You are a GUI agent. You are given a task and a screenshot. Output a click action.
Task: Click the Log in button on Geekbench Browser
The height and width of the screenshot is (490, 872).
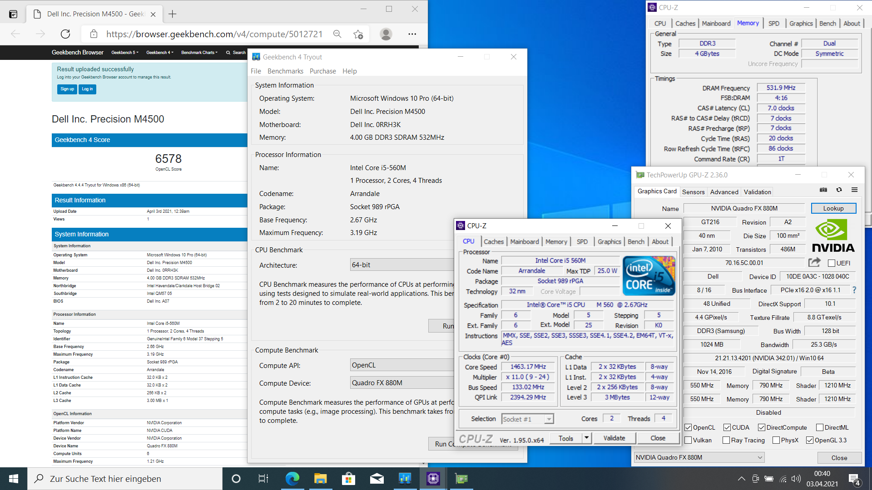click(x=87, y=89)
